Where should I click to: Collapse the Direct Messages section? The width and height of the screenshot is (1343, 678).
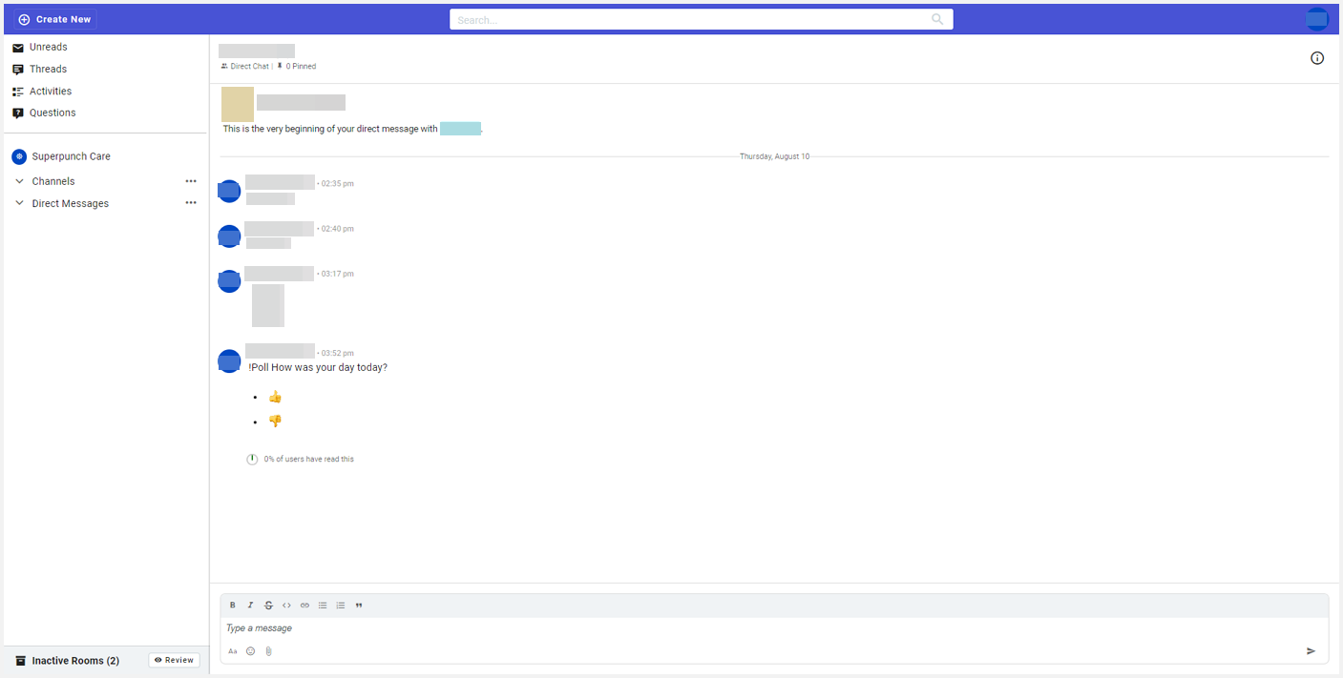(18, 203)
